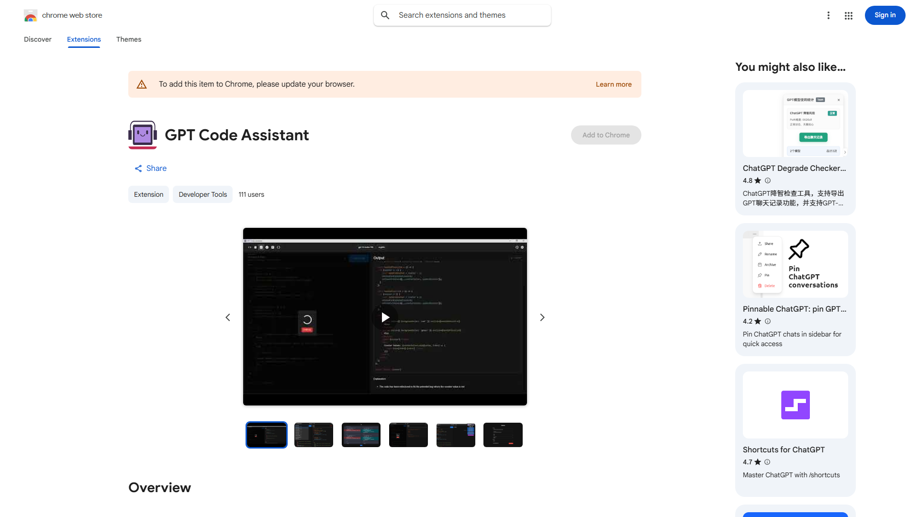Click the GPT Code Assistant robot logo

click(142, 135)
